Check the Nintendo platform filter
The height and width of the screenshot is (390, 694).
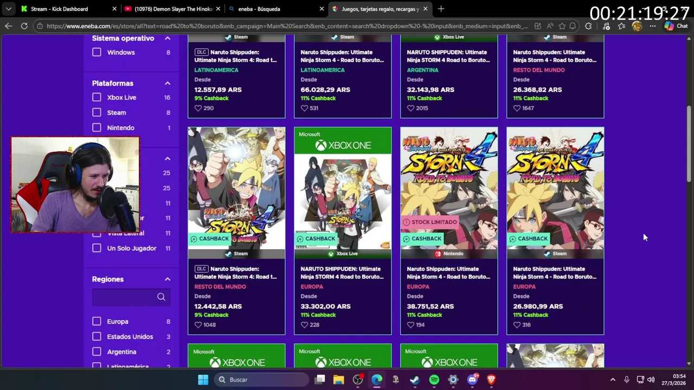click(x=97, y=128)
